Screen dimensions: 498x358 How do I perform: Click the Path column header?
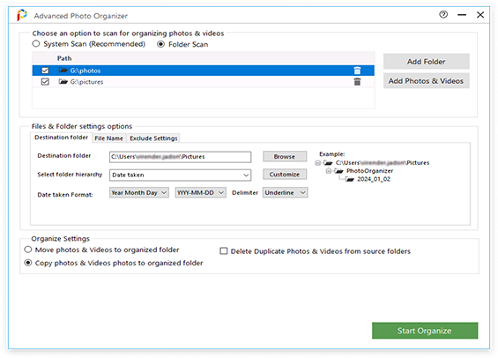(64, 58)
